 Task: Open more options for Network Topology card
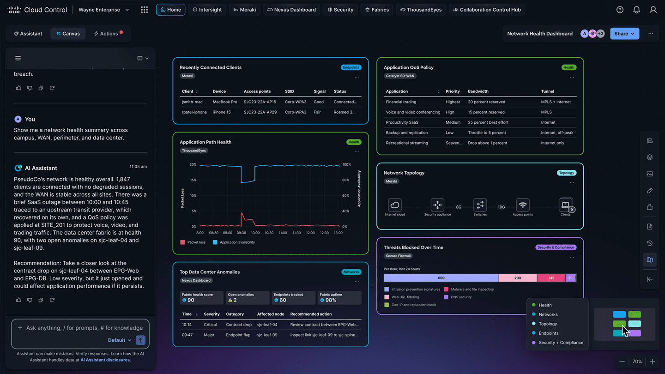572,183
